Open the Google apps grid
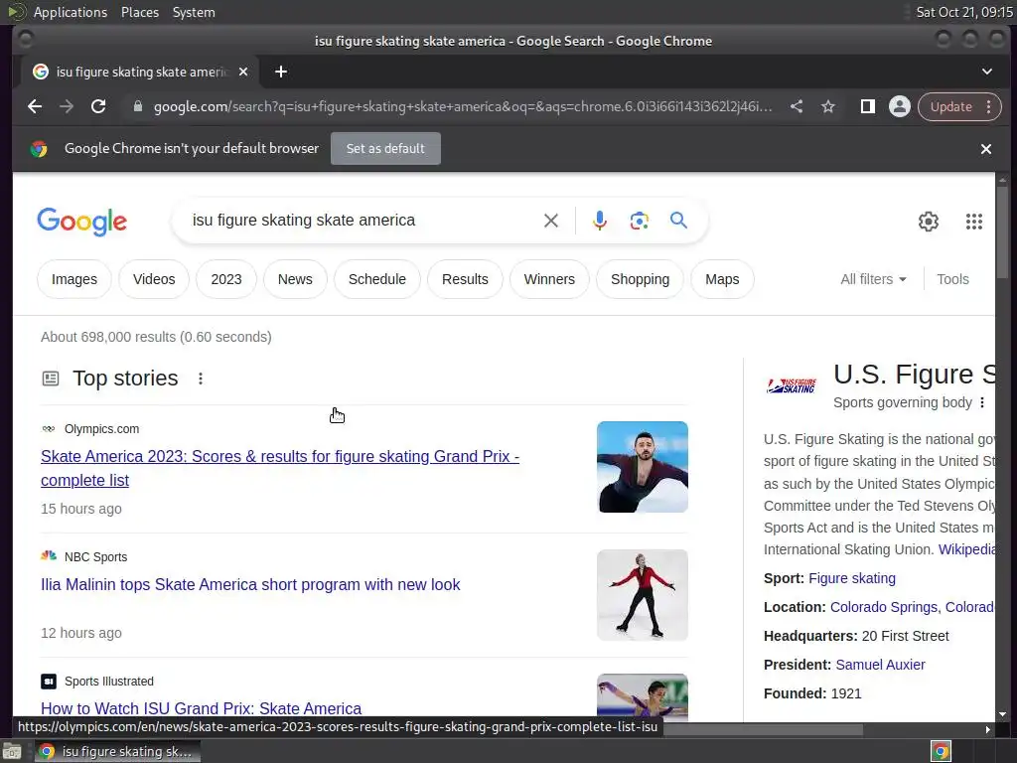This screenshot has height=763, width=1017. (973, 222)
